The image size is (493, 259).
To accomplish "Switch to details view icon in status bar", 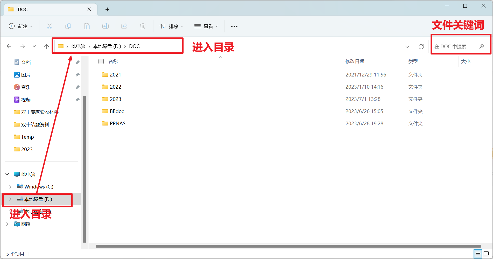I will (x=478, y=254).
